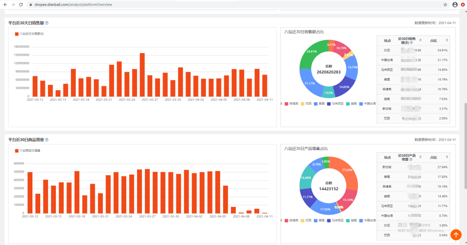Viewport: 467px width, 245px height.
Task: Toggle 泰国 legend in product increment pie
Action: (319, 220)
